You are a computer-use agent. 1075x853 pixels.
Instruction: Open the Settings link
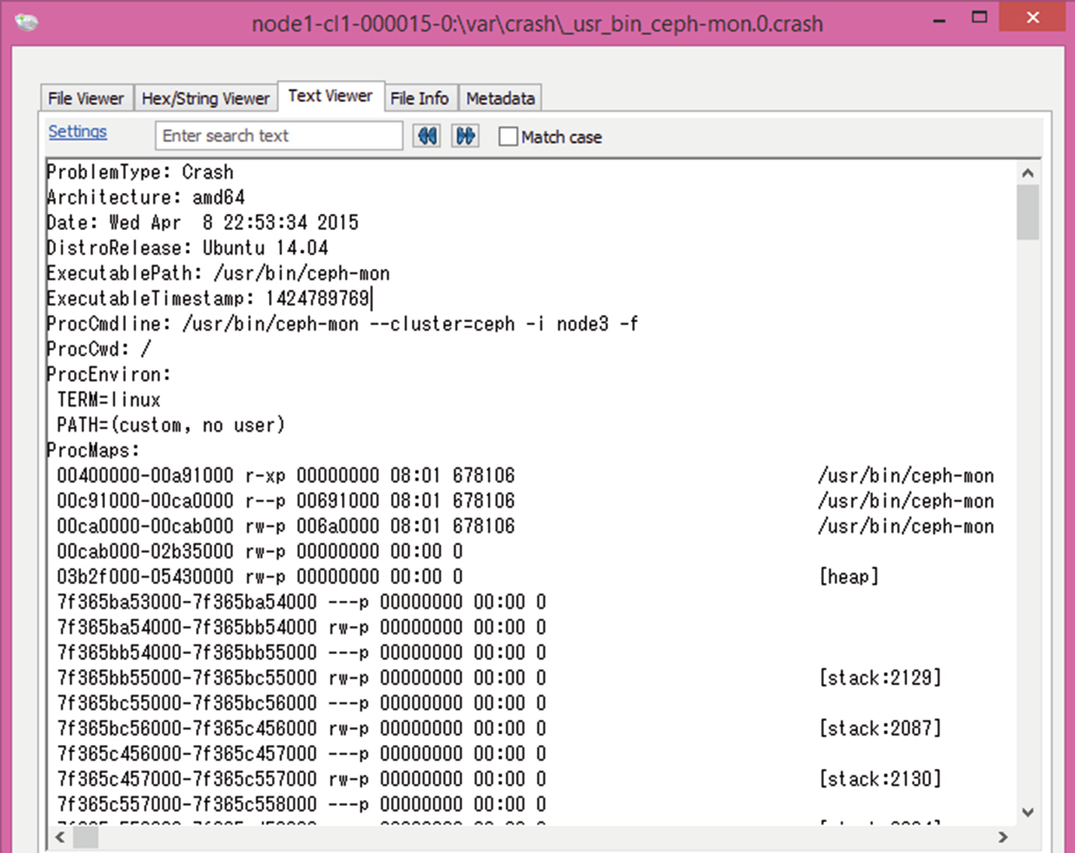tap(78, 132)
